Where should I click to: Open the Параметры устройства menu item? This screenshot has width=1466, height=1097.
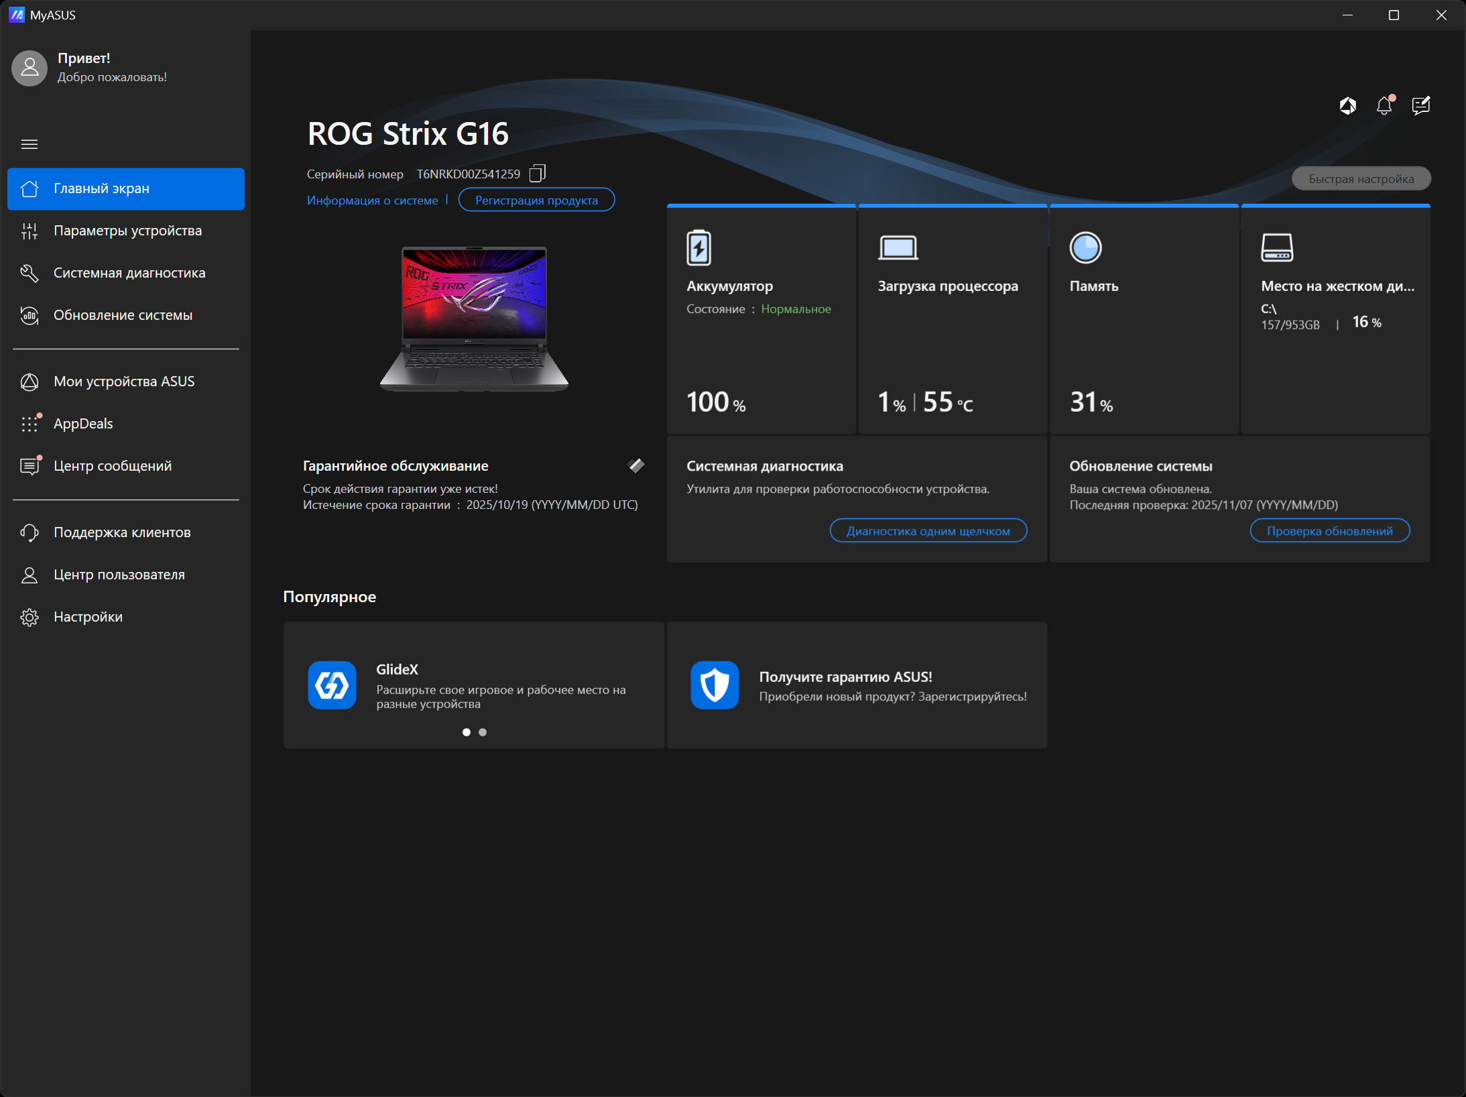tap(127, 231)
